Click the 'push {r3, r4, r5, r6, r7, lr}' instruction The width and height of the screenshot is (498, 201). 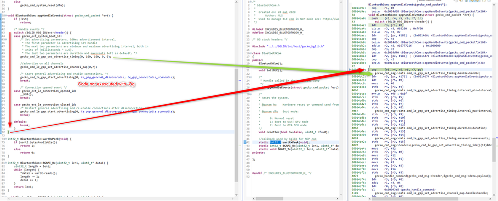tap(397, 18)
